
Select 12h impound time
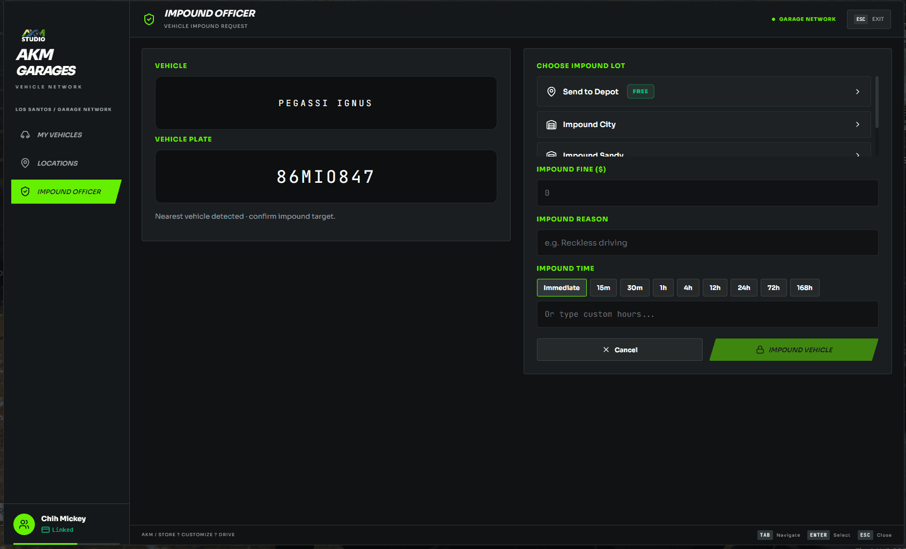coord(715,288)
